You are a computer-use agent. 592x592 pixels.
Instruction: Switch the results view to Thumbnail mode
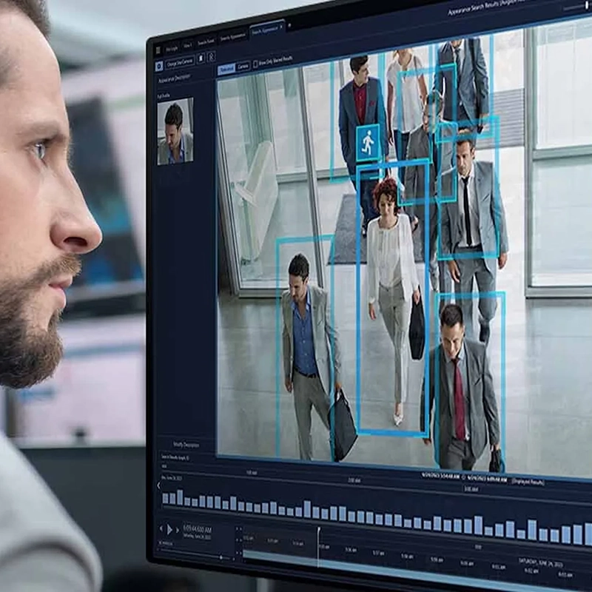pos(227,67)
